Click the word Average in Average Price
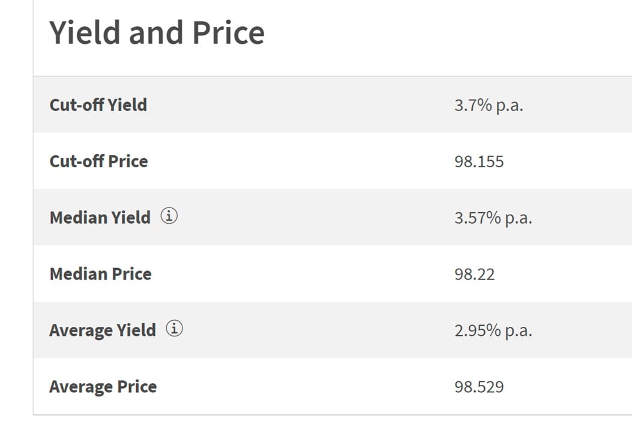This screenshot has width=632, height=427. tap(80, 387)
